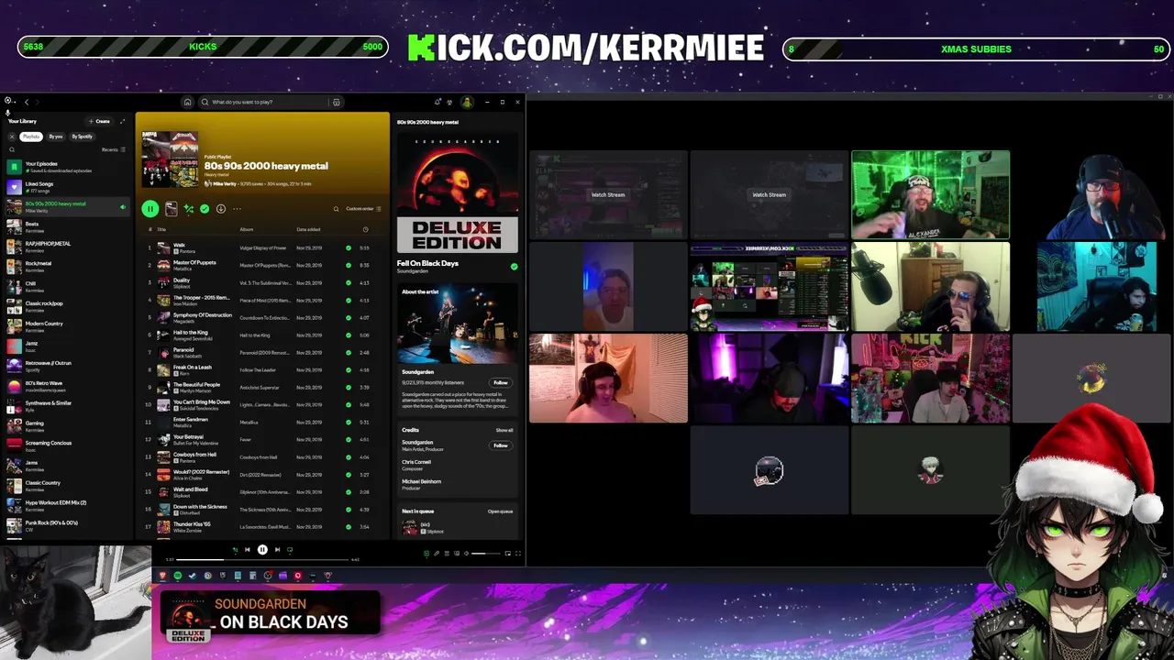Toggle playlist saved-to-library green checkmark
Viewport: 1174px width, 660px height.
point(205,209)
